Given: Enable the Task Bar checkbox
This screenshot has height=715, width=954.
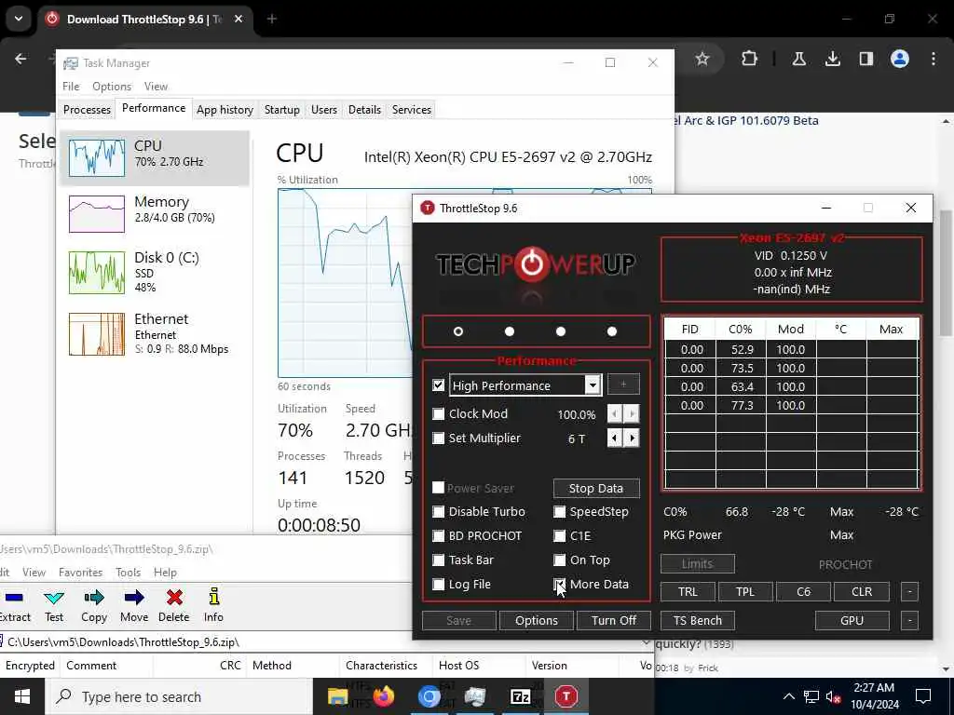Looking at the screenshot, I should (x=438, y=560).
